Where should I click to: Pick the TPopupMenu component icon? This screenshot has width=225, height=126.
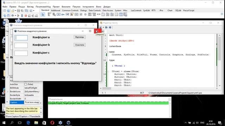(x=54, y=14)
